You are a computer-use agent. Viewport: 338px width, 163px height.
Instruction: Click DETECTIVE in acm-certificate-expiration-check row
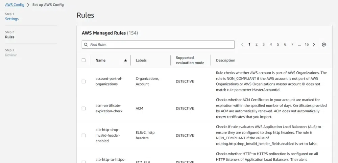click(x=185, y=109)
